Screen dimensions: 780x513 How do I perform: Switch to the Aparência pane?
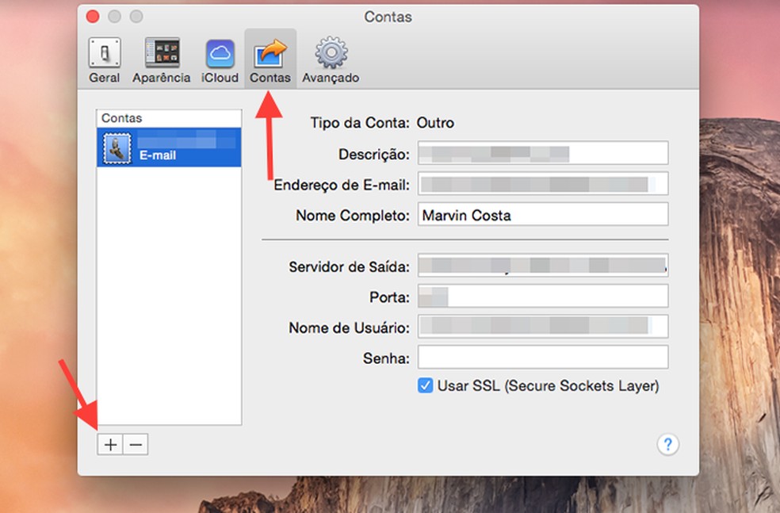[x=161, y=57]
